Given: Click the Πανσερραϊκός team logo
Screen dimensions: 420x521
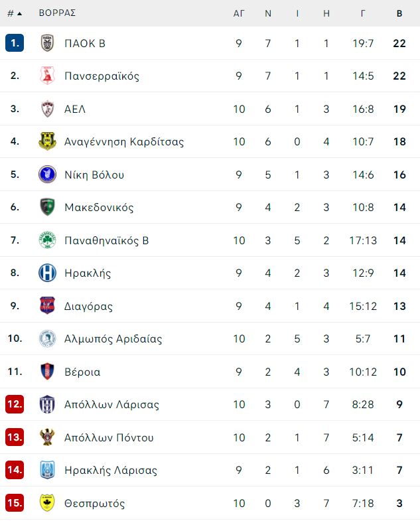Looking at the screenshot, I should coord(47,76).
